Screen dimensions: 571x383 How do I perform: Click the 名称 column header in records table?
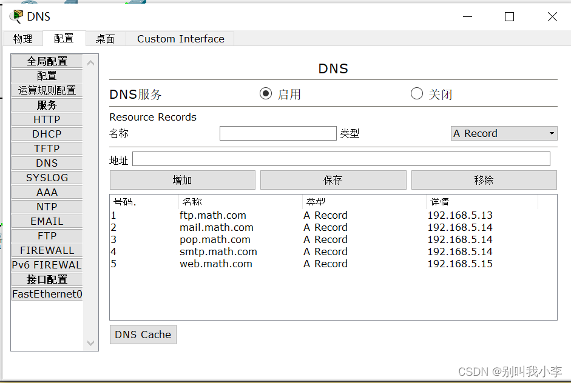(240, 202)
